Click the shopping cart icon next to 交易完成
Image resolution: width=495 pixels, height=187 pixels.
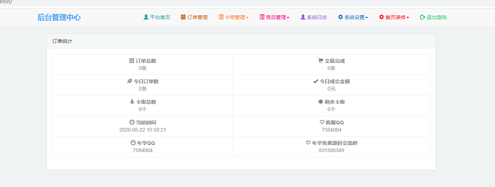(321, 61)
